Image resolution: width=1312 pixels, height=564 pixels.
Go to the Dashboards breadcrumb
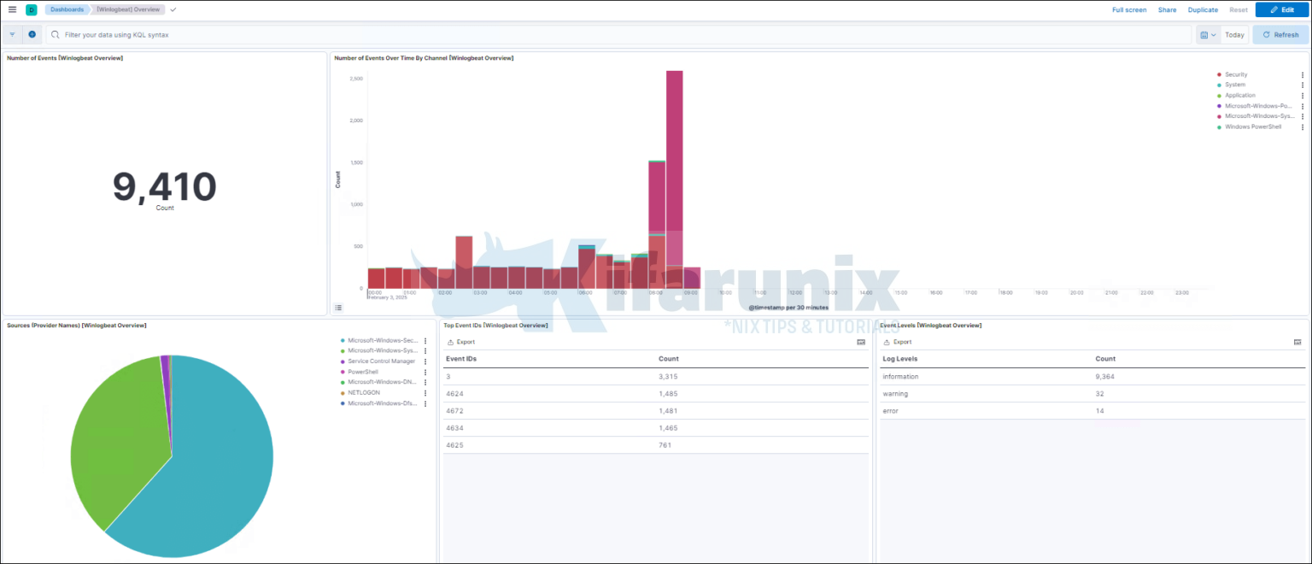point(67,9)
